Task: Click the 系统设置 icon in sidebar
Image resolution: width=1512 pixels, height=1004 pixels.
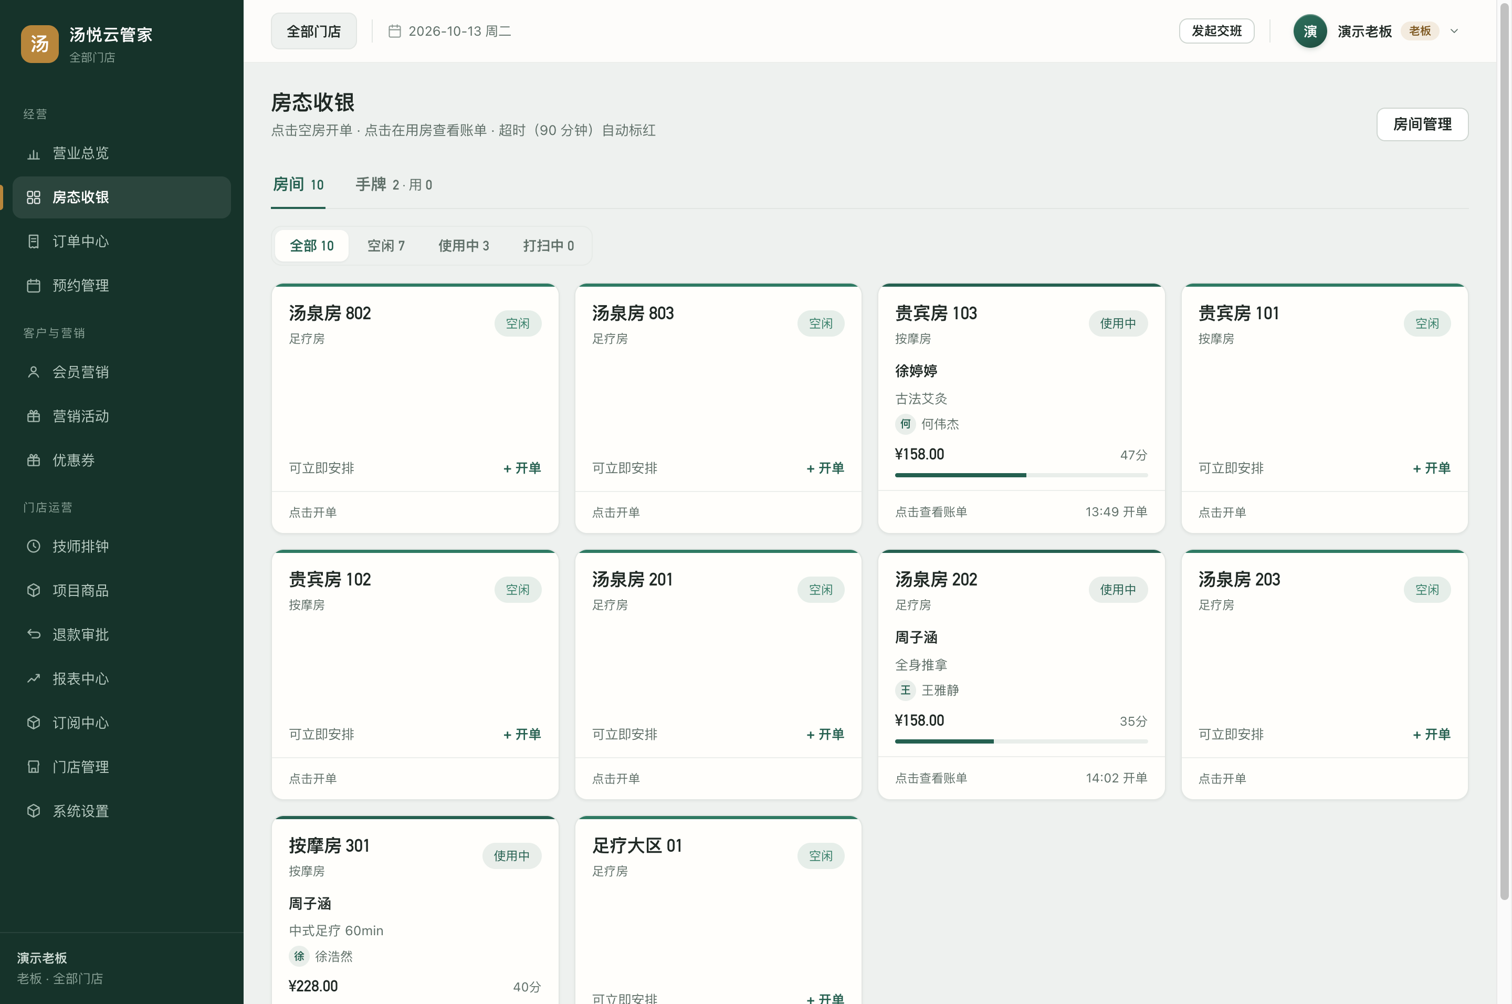Action: [x=33, y=811]
